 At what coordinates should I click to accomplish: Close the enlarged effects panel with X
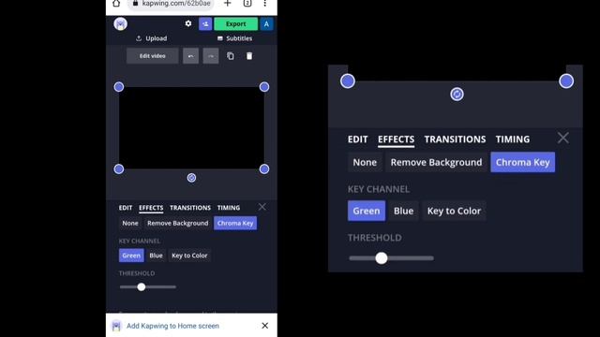click(563, 138)
